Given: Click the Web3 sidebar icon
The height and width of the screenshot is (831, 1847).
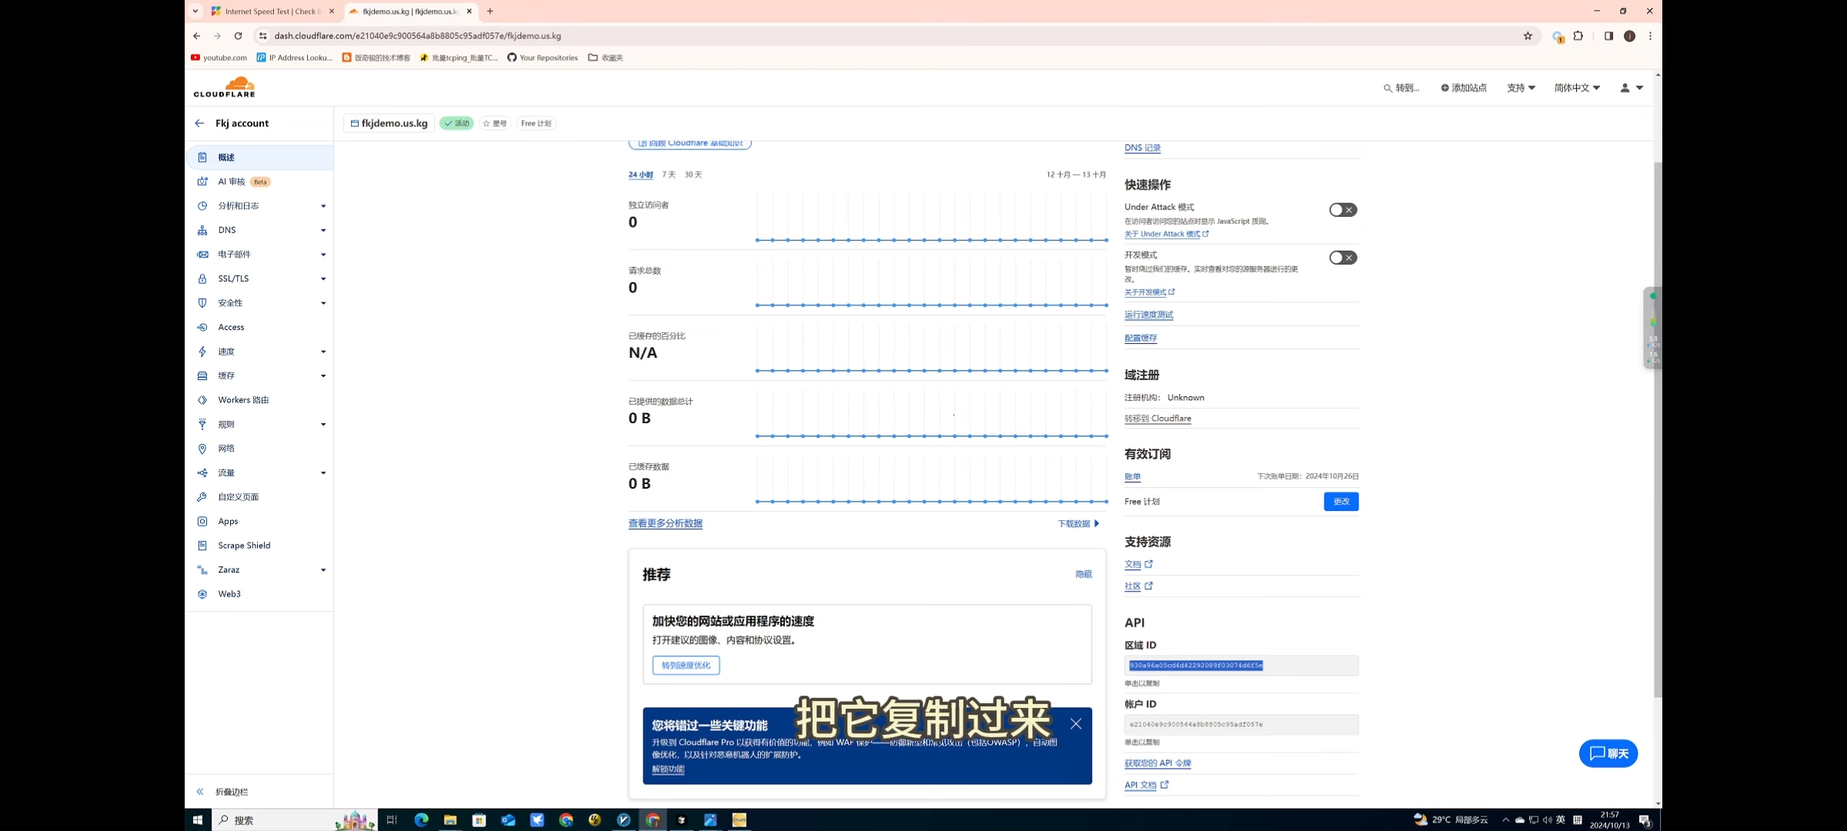Looking at the screenshot, I should click(202, 594).
